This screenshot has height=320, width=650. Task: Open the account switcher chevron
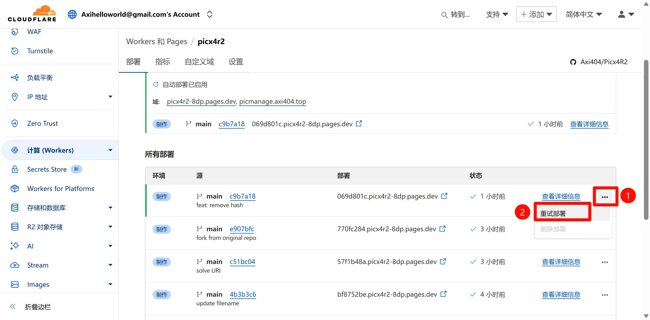[x=209, y=14]
